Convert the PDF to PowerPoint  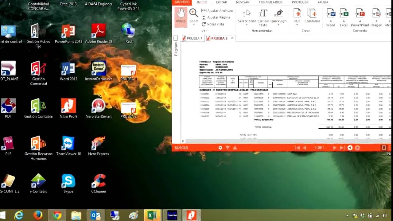pos(360,17)
